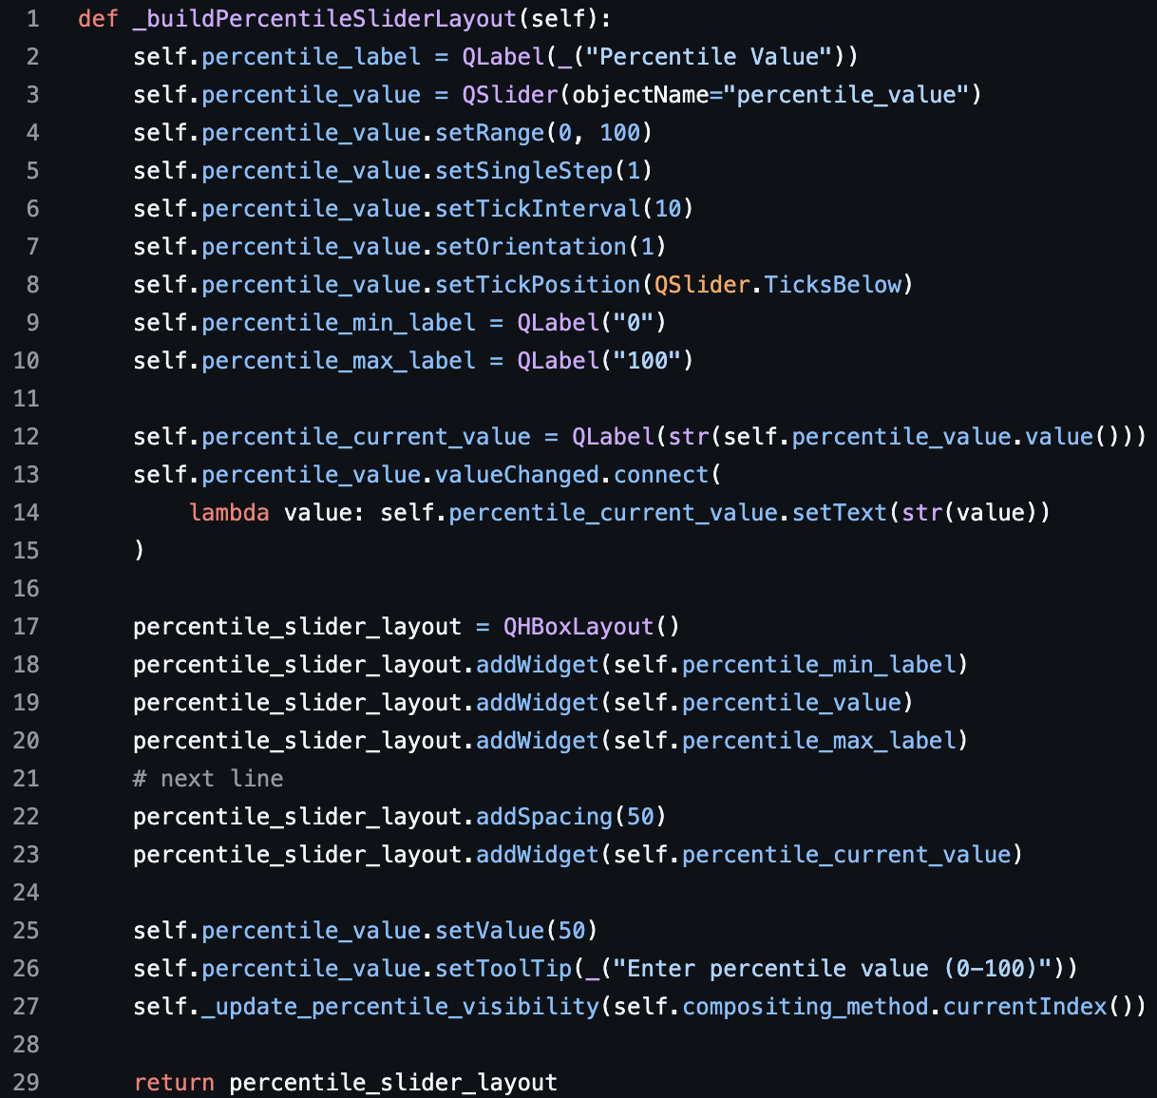
Task: Click setToolTip on line 26
Action: click(x=503, y=969)
